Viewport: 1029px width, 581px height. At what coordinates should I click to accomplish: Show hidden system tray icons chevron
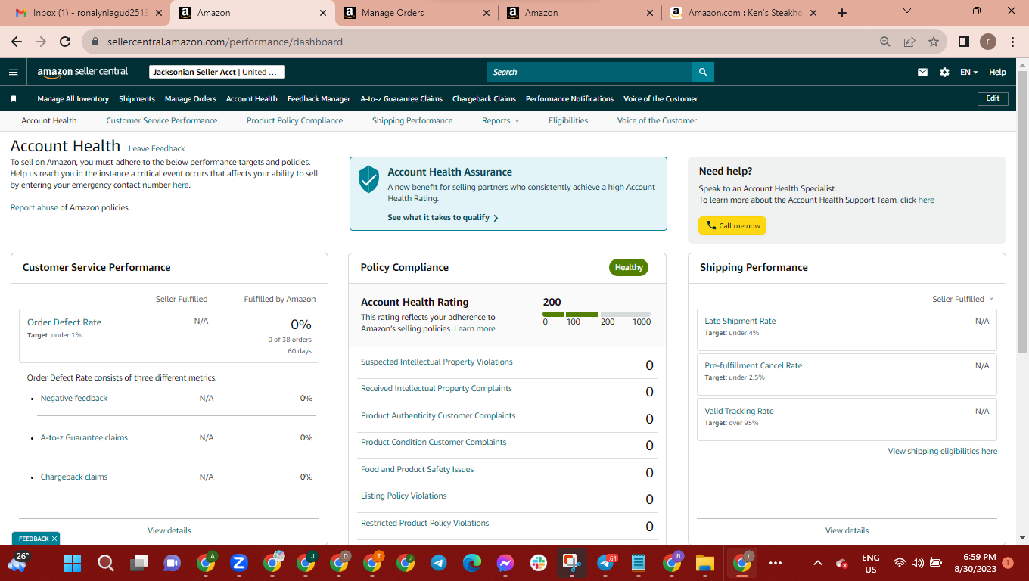(x=817, y=563)
